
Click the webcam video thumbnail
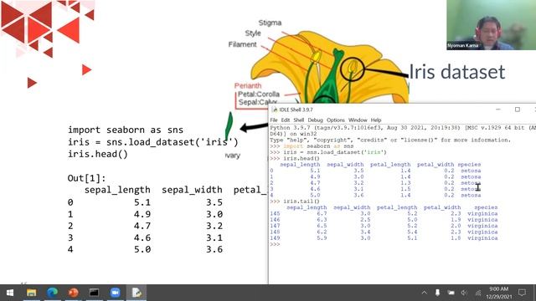point(491,25)
